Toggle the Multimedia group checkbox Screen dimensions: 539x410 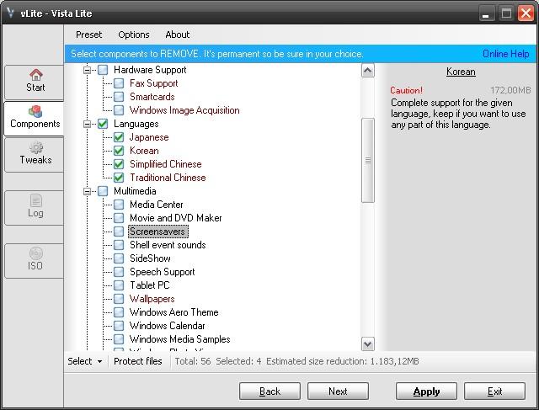103,191
